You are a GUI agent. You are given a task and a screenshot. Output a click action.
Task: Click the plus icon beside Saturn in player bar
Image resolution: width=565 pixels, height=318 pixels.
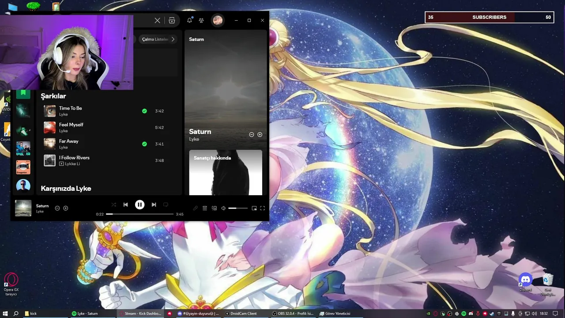click(65, 208)
